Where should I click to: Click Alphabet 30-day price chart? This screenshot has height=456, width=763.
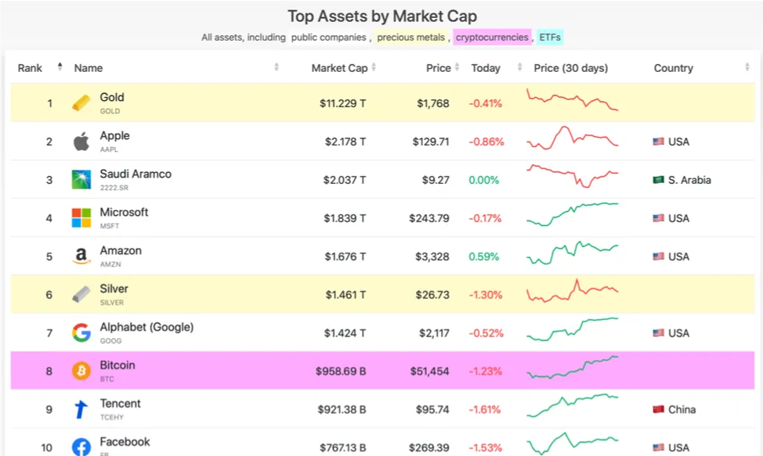pyautogui.click(x=572, y=329)
